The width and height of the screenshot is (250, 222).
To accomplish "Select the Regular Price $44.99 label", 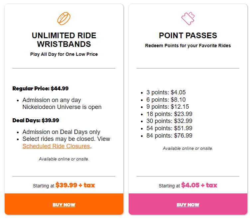I will point(40,88).
